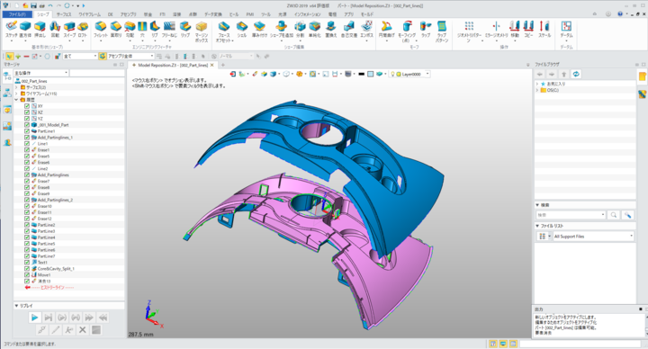The image size is (648, 349).
Task: Uncheck the XY plane checkbox
Action: coord(27,106)
